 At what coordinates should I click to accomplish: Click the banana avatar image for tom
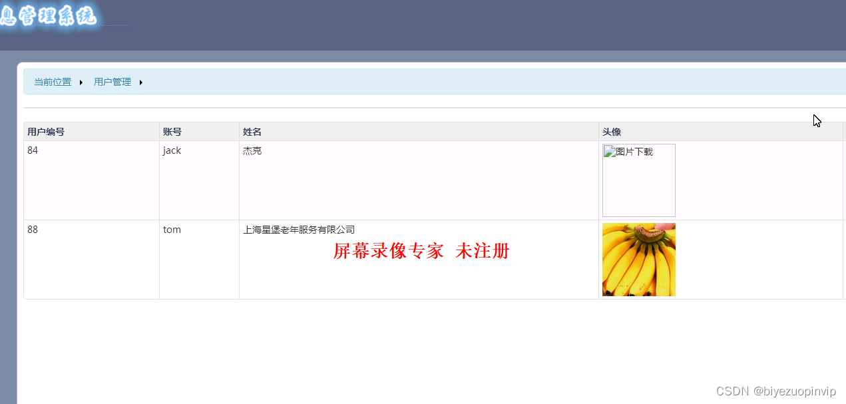click(x=638, y=260)
